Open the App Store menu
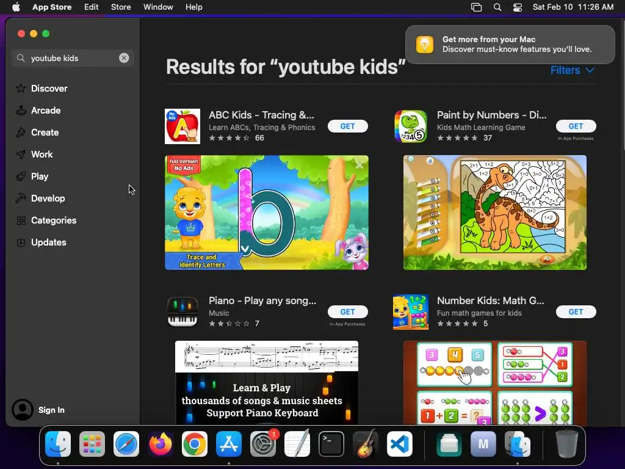The width and height of the screenshot is (625, 469). 52,7
